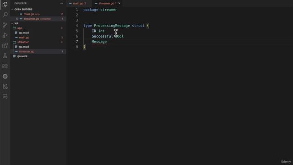Click the closing brace on line 8
Viewport: 293px width, 165px height.
pos(84,47)
